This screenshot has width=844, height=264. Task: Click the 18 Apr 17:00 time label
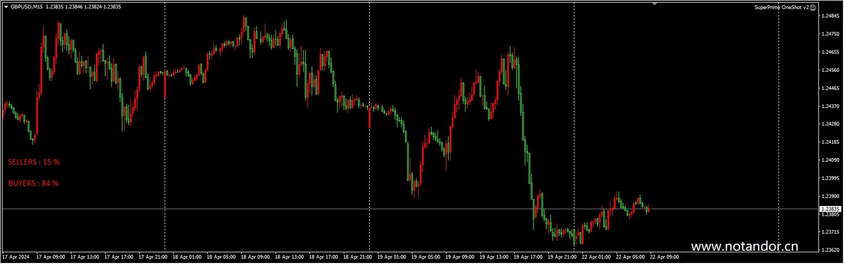tap(323, 257)
